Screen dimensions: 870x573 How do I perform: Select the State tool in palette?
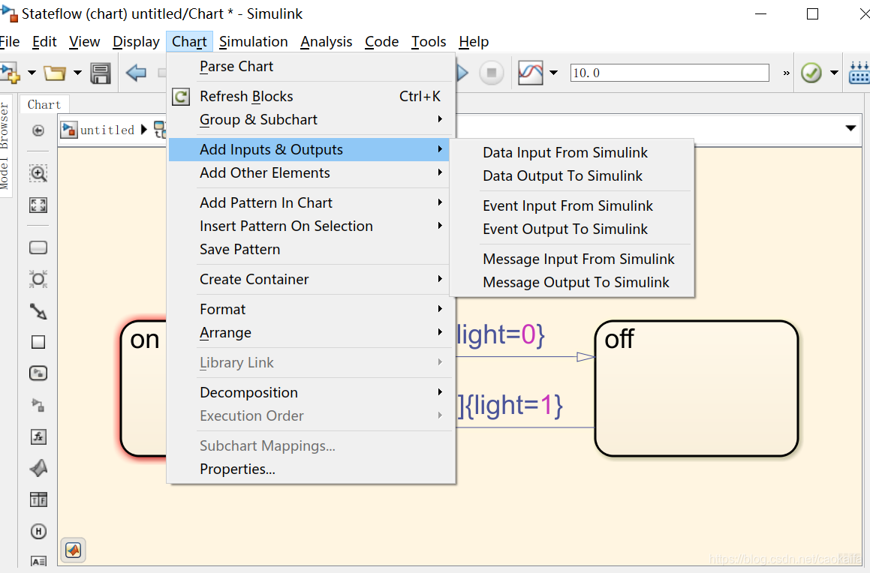coord(38,247)
